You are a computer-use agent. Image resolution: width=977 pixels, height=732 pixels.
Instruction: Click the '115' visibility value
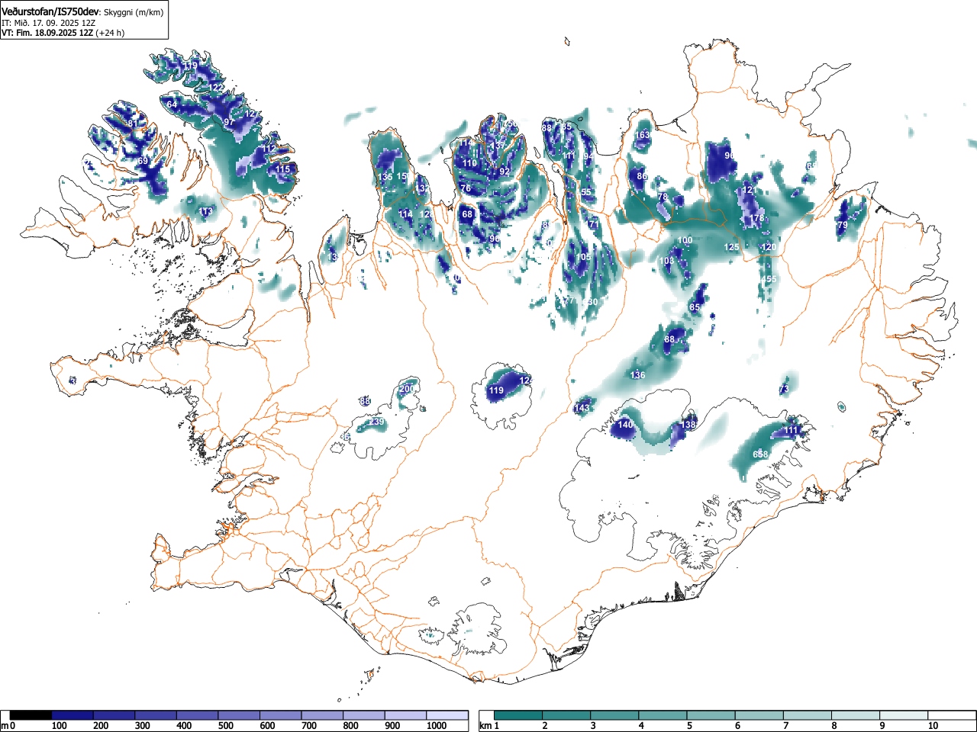coord(283,169)
